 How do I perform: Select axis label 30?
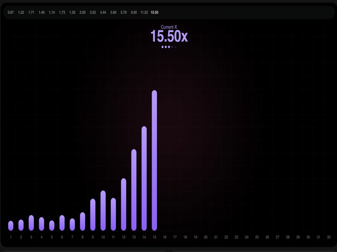tap(308, 237)
